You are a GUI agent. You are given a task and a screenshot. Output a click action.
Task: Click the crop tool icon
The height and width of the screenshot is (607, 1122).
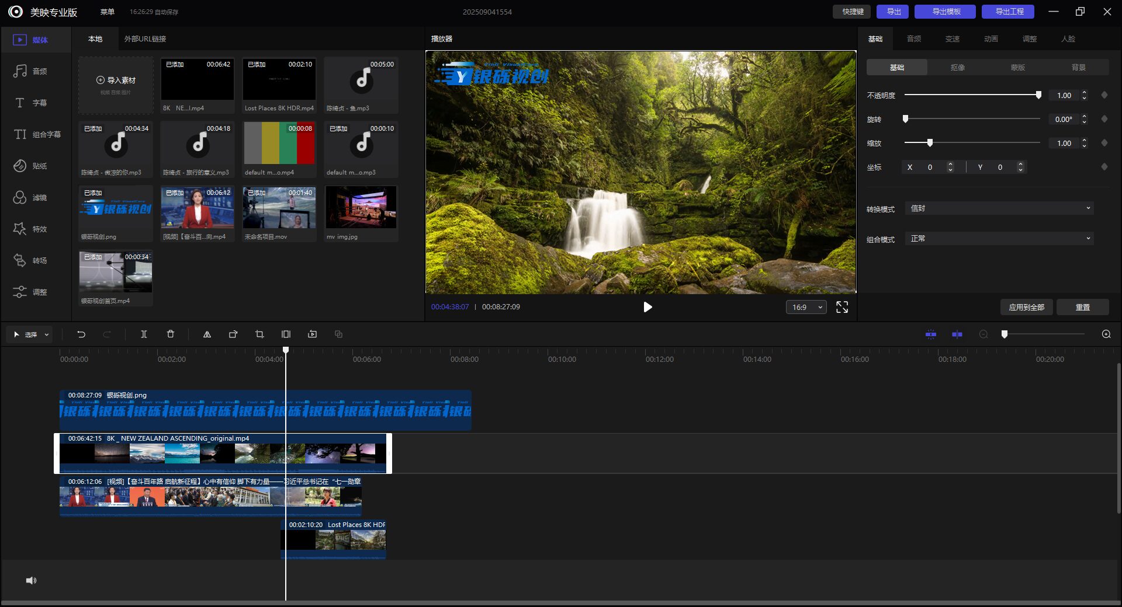click(259, 334)
